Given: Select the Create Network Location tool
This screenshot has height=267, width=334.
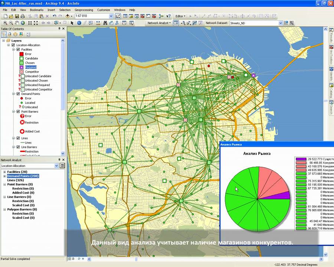Looking at the screenshot, I should click(x=183, y=23).
